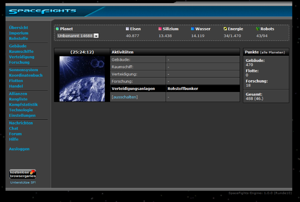Click the Eisen resource icon
Screen dimensions: 300x202
coord(127,29)
